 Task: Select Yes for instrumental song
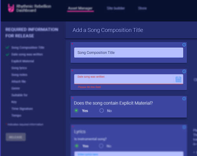tap(77, 146)
